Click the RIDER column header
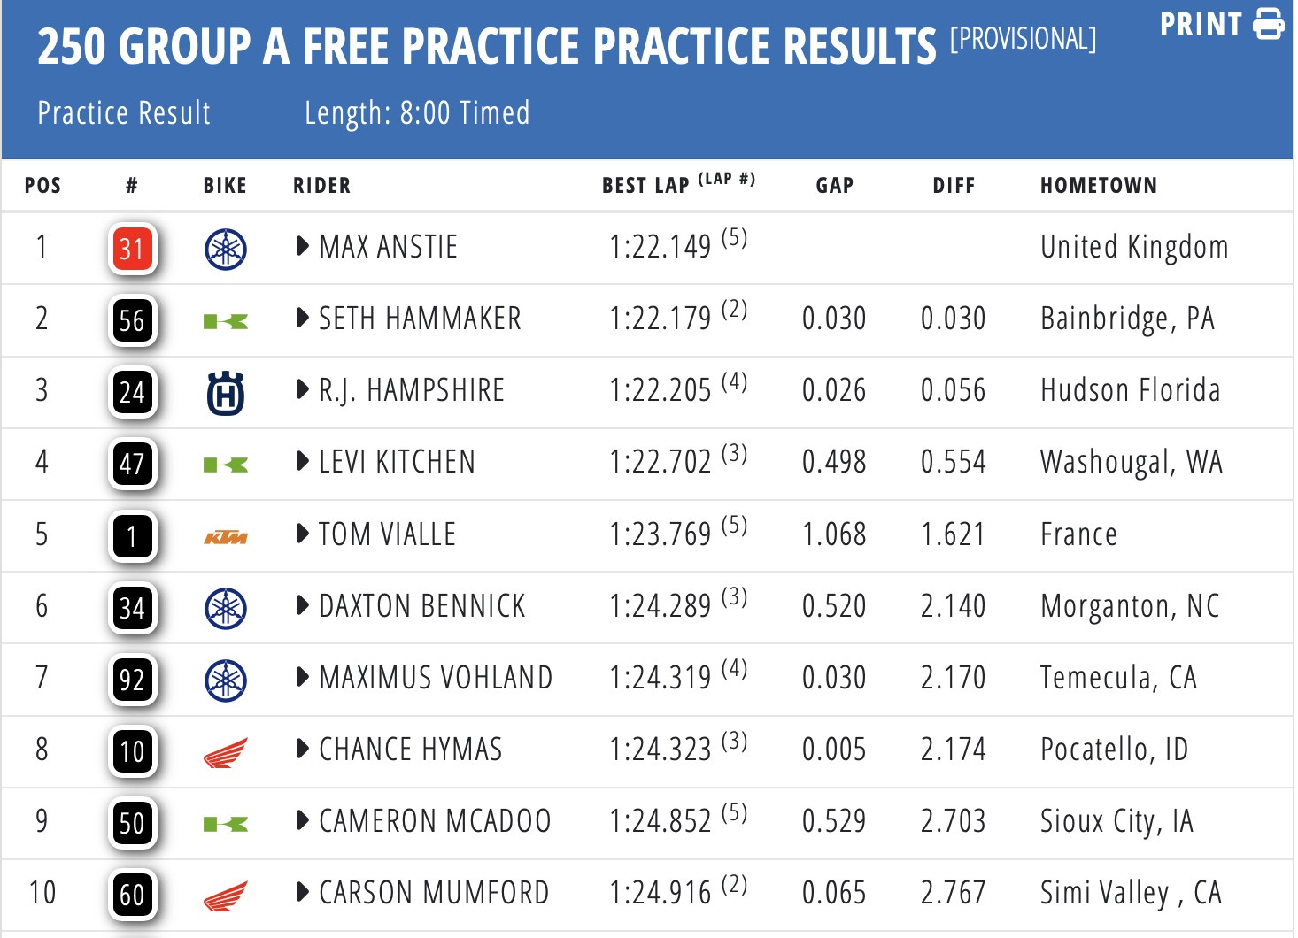Screen dimensions: 1298x938 click(321, 185)
